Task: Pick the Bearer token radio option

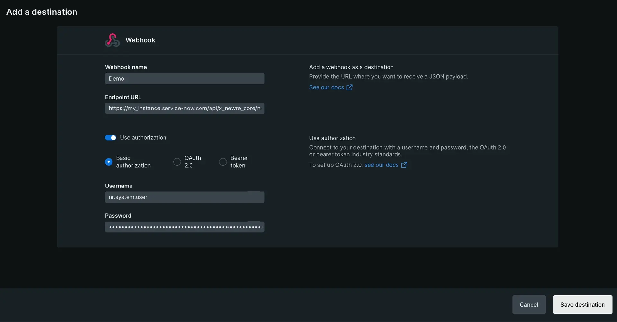Action: pos(223,162)
